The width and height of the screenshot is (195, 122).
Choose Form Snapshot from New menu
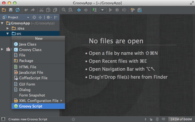pos(38,95)
